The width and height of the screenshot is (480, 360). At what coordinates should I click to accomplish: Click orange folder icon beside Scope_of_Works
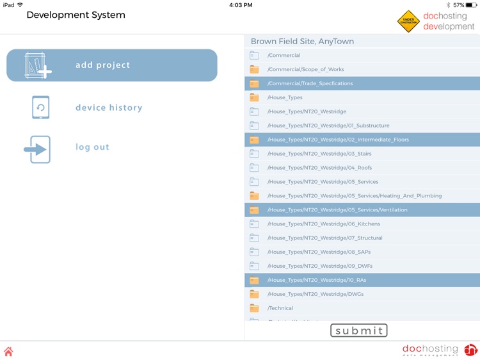254,70
